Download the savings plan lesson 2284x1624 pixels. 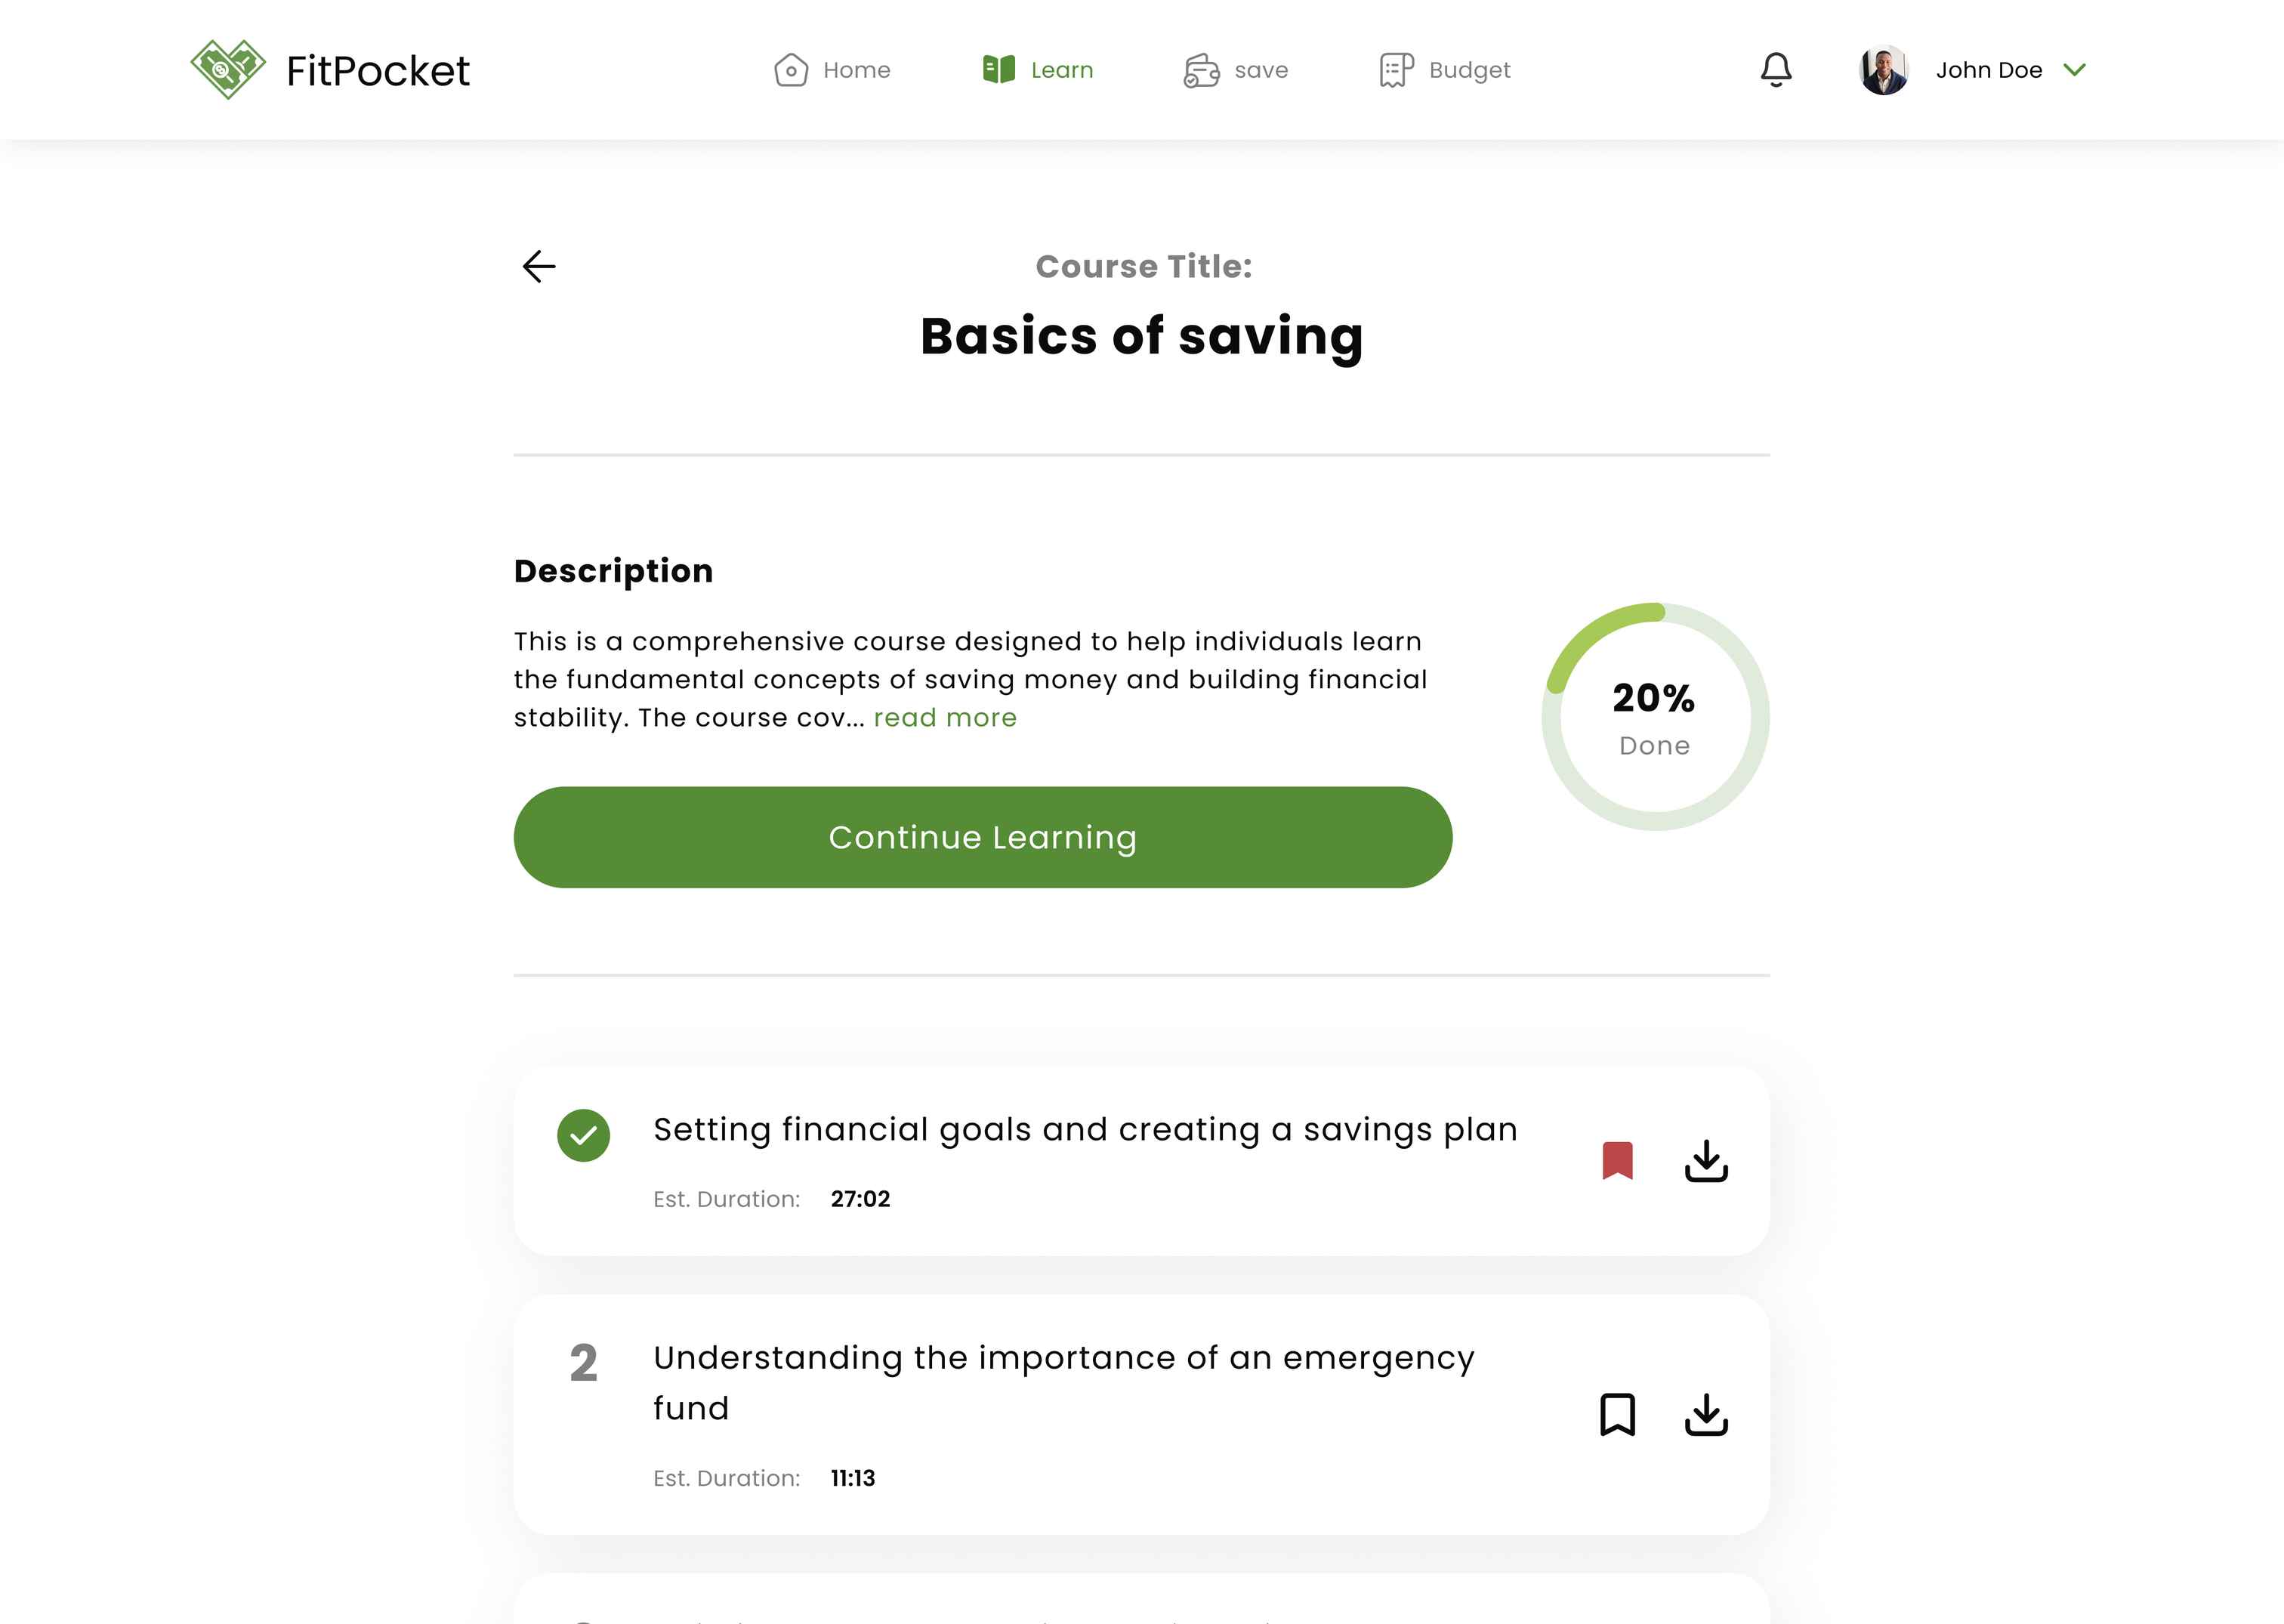pyautogui.click(x=1706, y=1160)
